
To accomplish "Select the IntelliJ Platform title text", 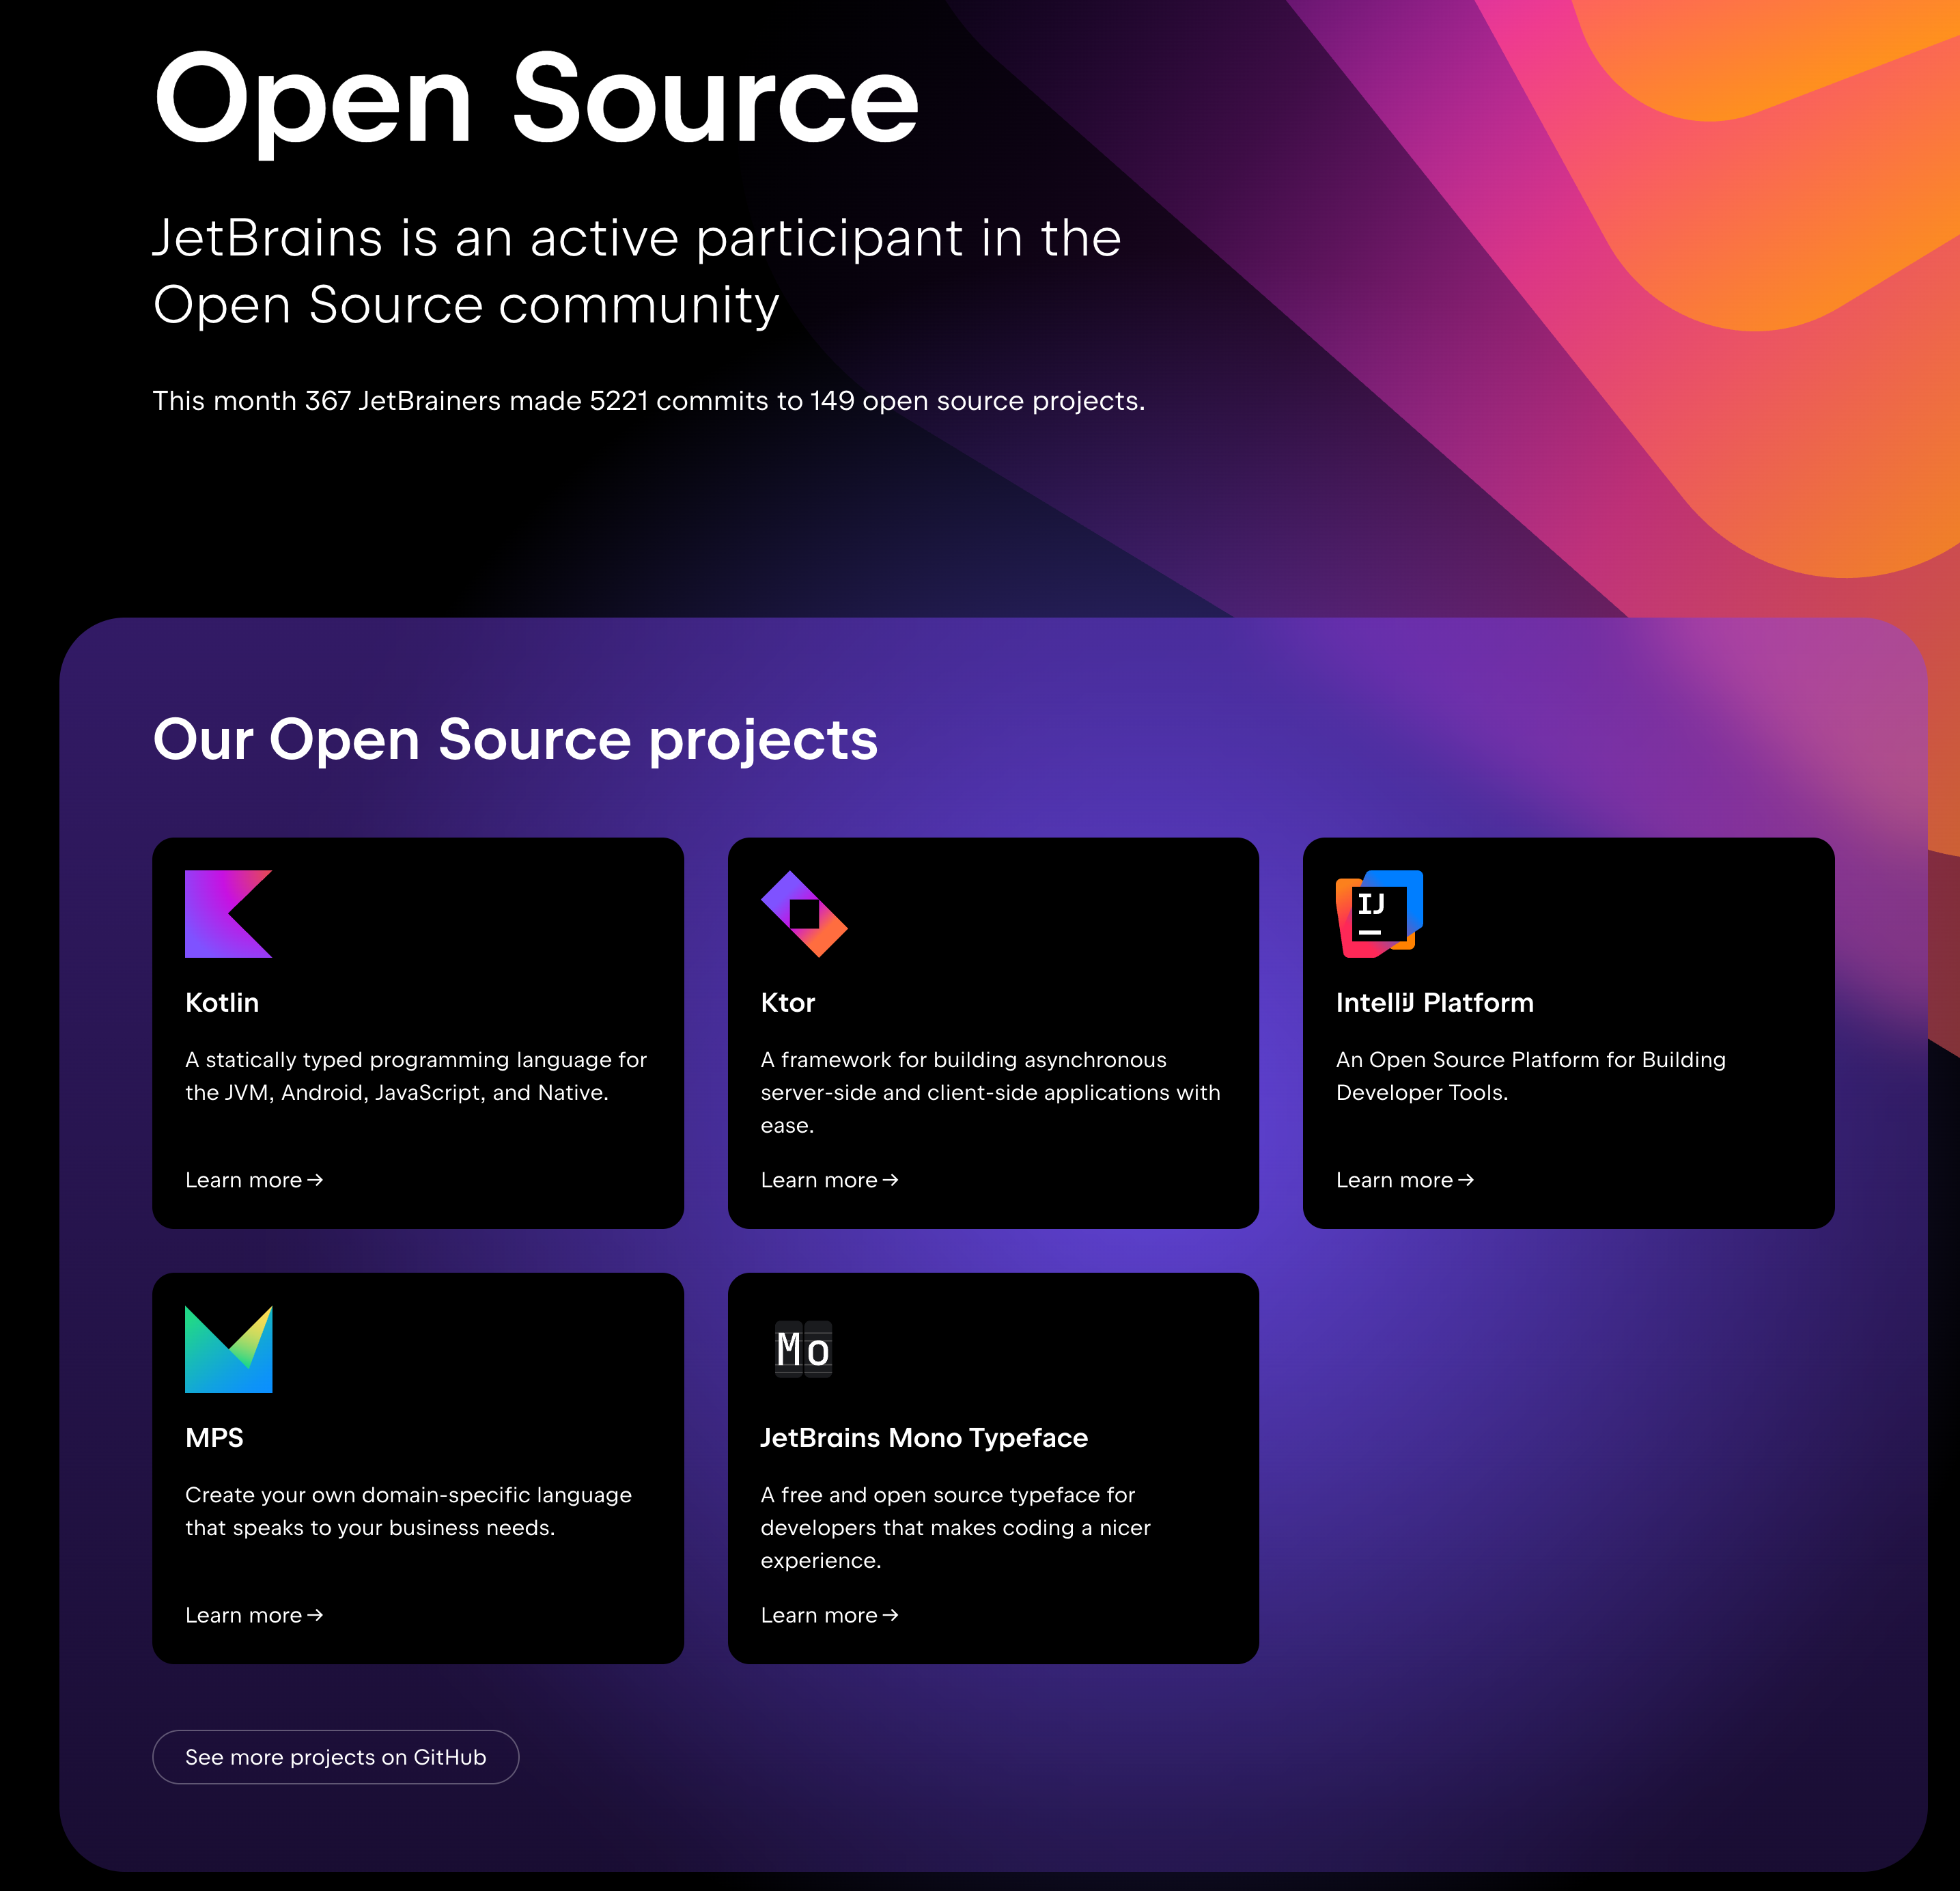I will 1434,1002.
